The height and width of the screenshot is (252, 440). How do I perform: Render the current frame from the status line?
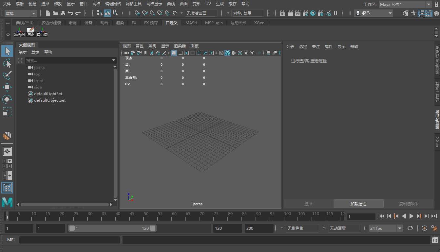(290, 13)
